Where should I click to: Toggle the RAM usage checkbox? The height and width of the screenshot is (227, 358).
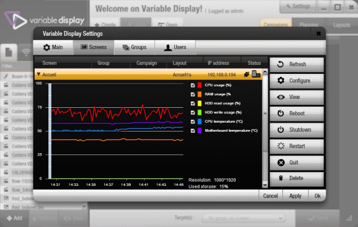coord(193,94)
